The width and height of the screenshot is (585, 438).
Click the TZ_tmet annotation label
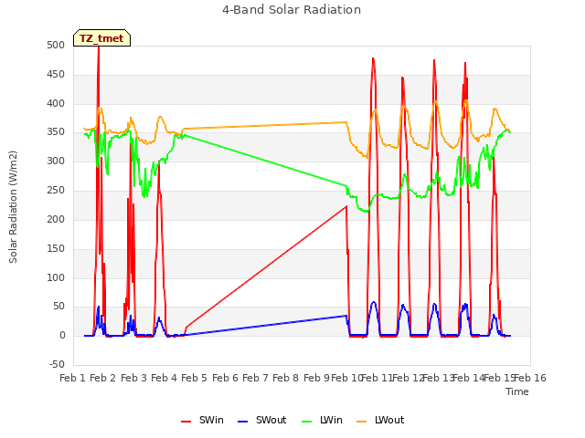coord(101,38)
